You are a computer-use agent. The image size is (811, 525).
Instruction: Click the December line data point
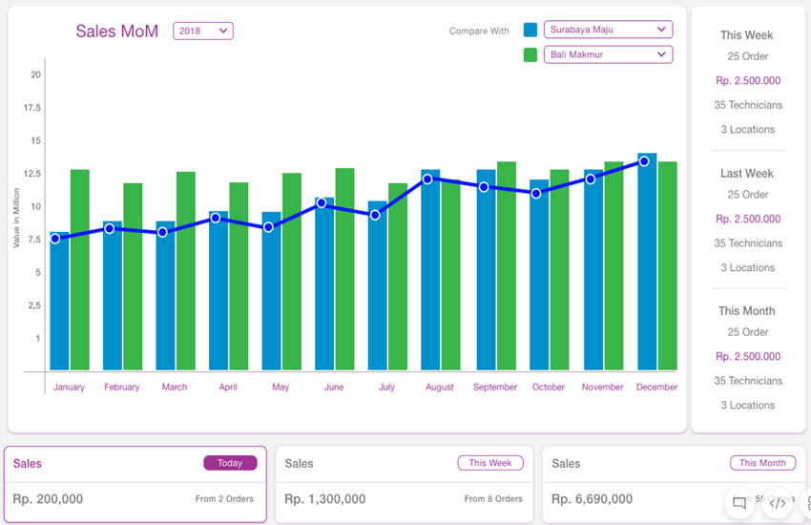click(x=644, y=161)
